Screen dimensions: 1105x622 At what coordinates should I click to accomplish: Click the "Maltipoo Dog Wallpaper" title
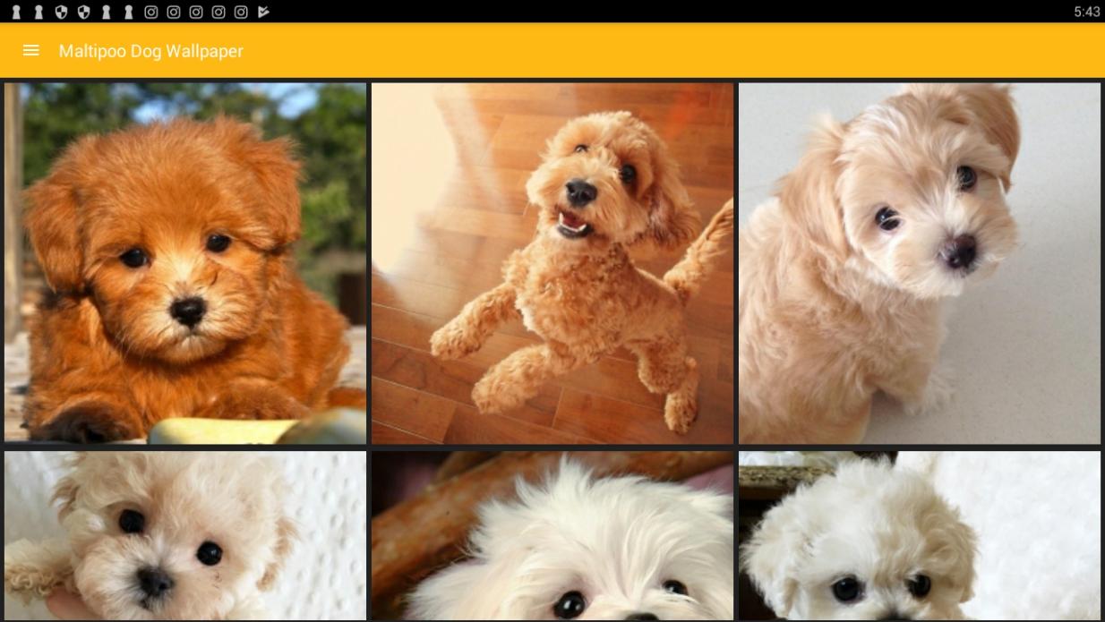click(x=151, y=51)
